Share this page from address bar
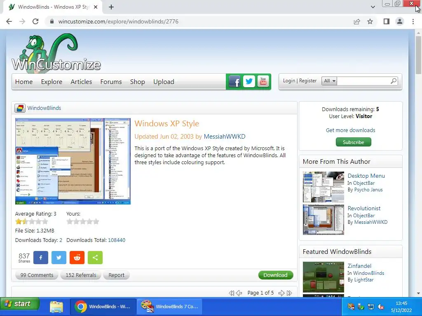Image resolution: width=422 pixels, height=316 pixels. (x=357, y=21)
